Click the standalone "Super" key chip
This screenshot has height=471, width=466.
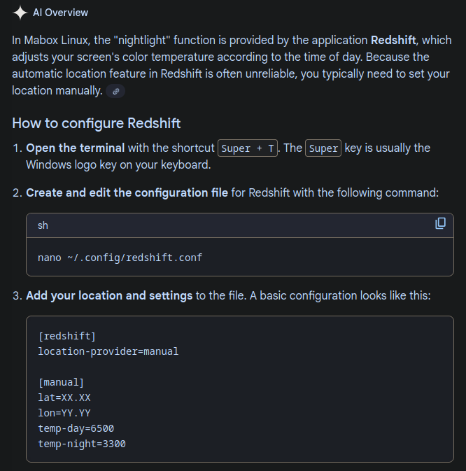pyautogui.click(x=323, y=148)
